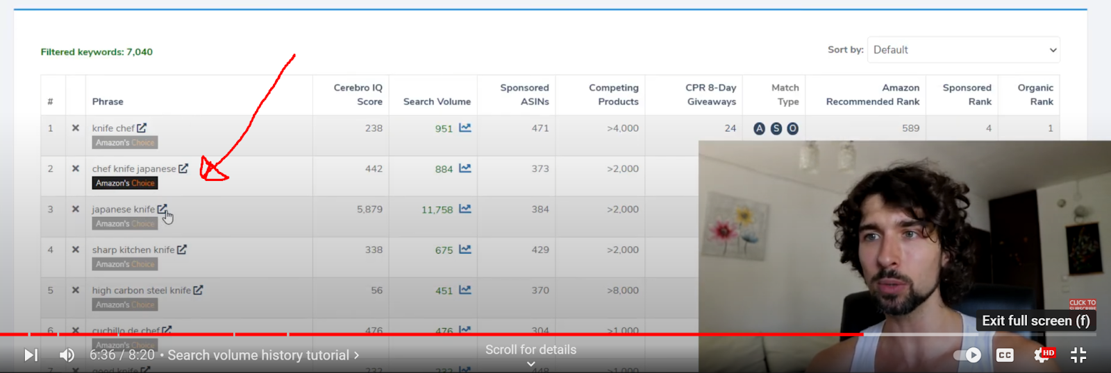The height and width of the screenshot is (373, 1111).
Task: Click the Next video button
Action: point(31,355)
